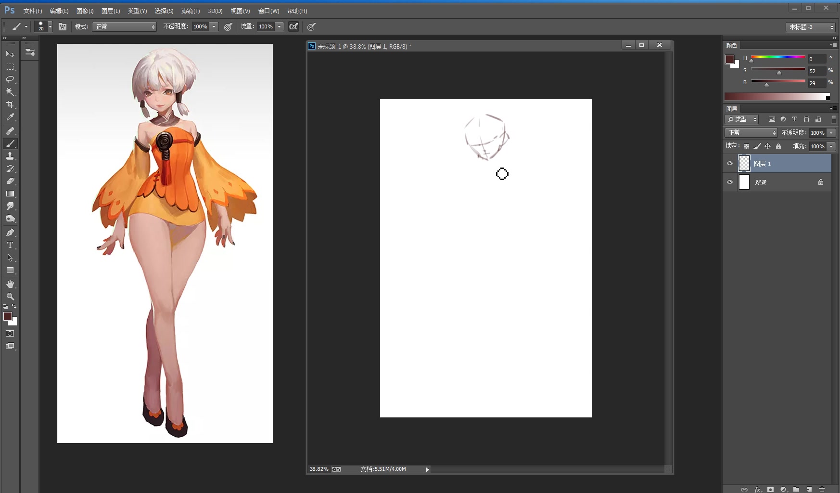Open Color panel flyout menu
This screenshot has width=840, height=493.
[x=833, y=45]
